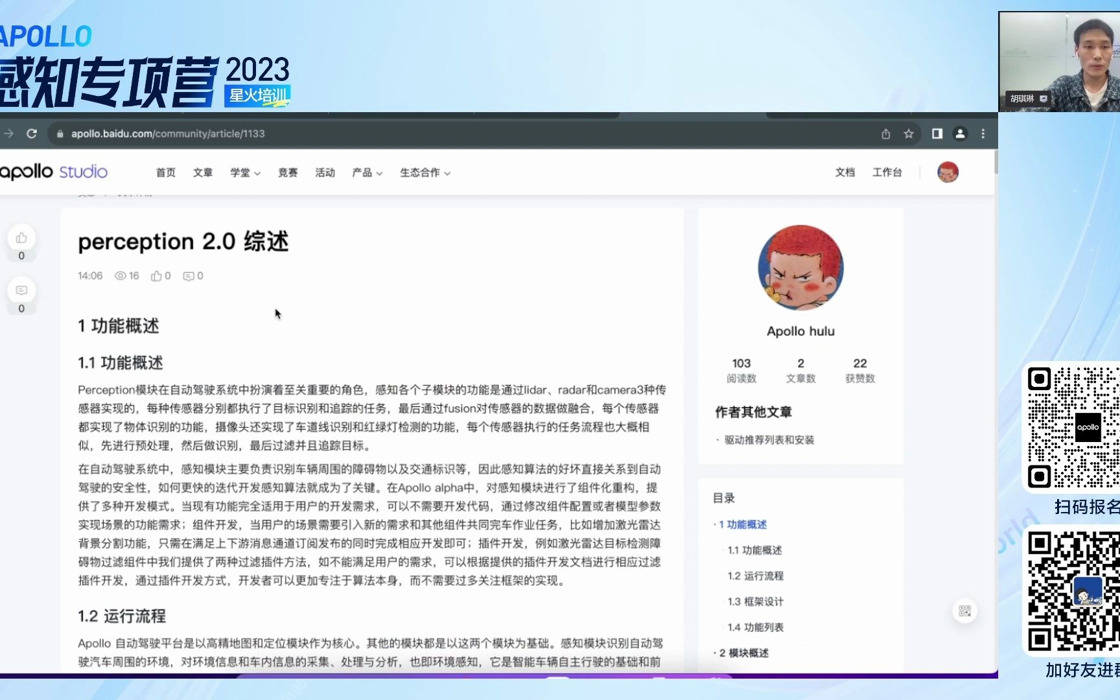Reload the page with the refresh icon

32,134
